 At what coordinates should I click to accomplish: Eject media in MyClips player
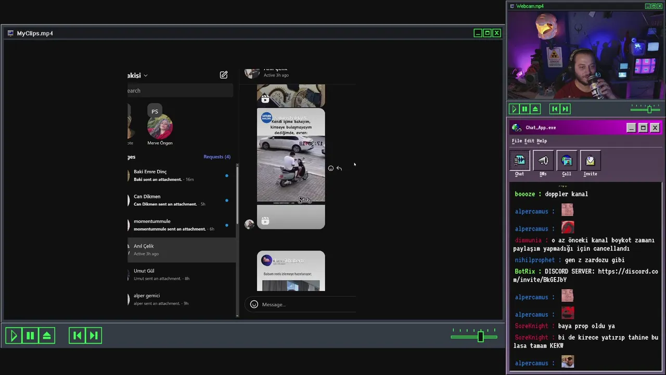(47, 336)
